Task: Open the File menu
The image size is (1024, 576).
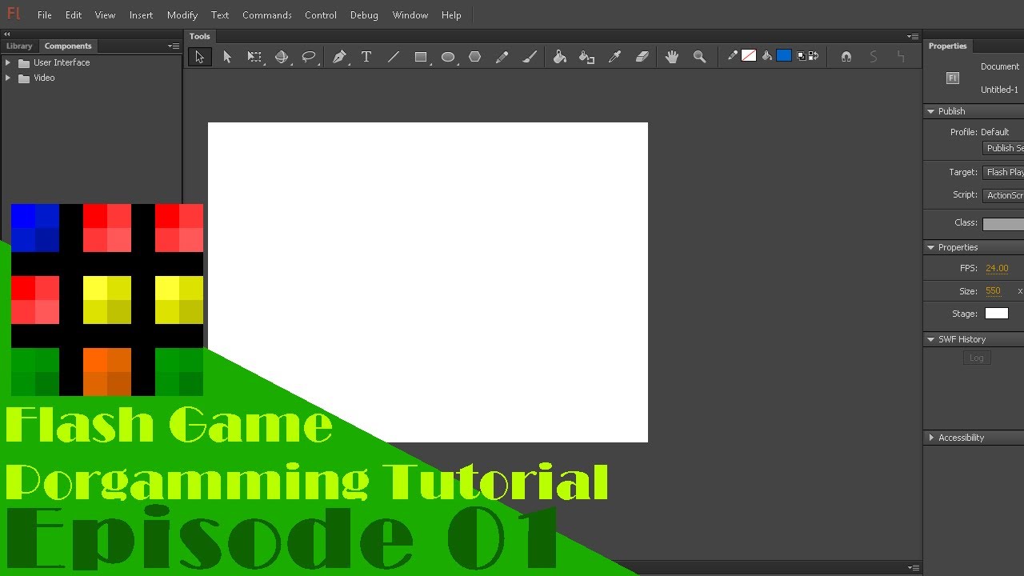Action: tap(45, 15)
